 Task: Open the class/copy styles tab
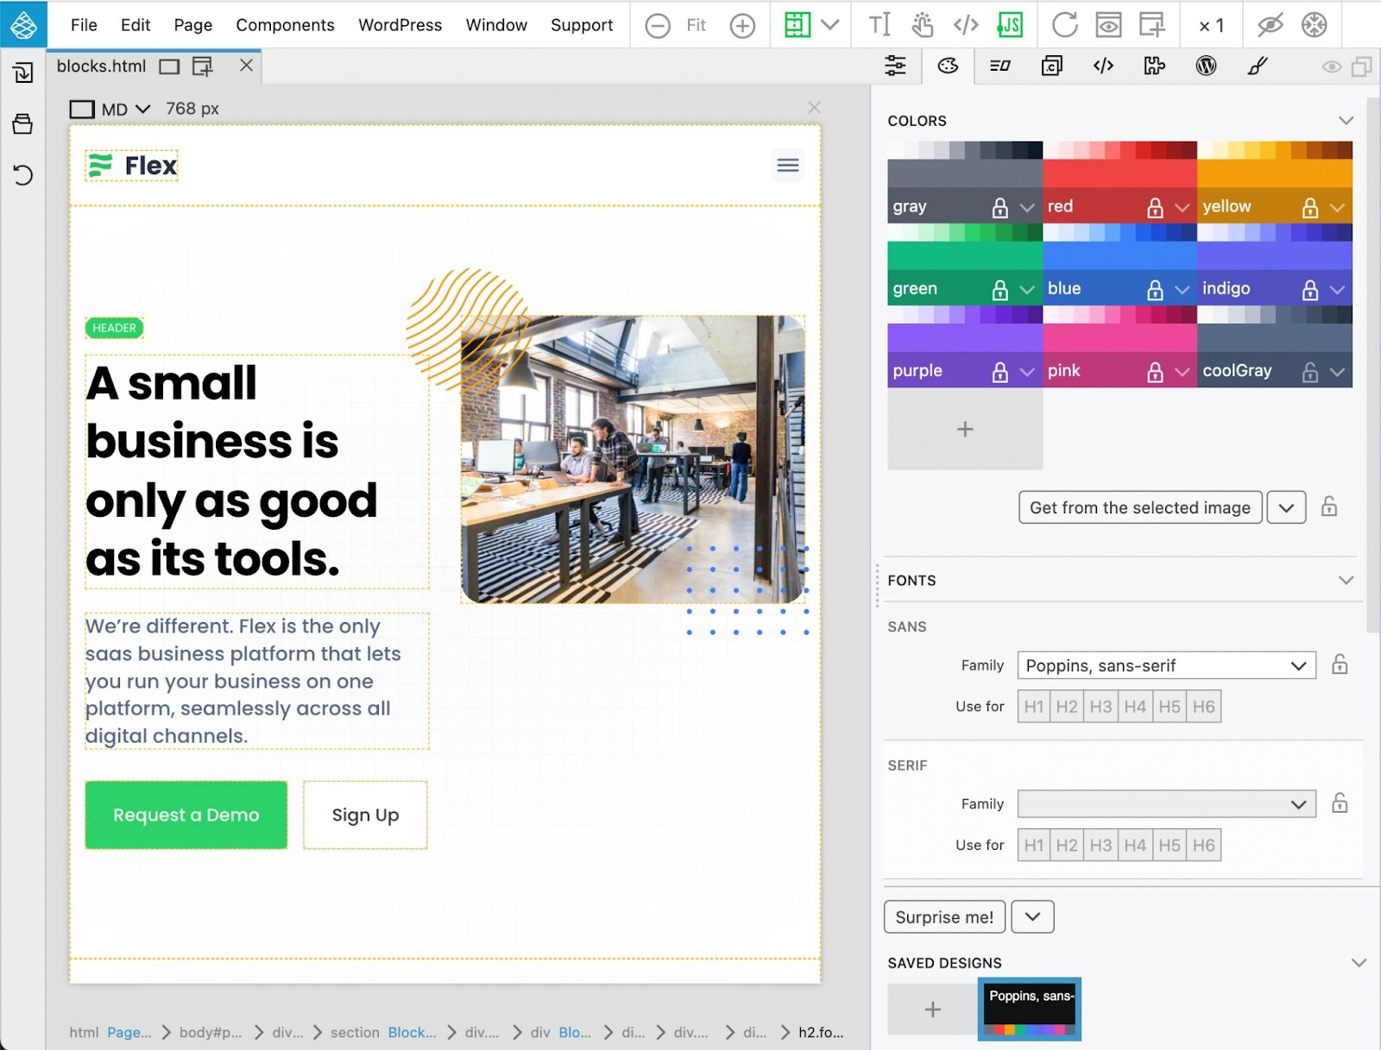(x=1051, y=66)
